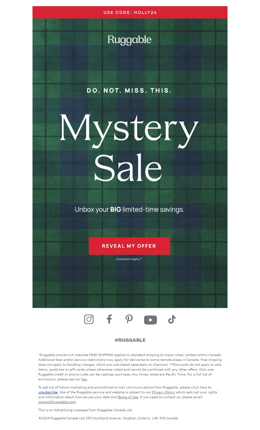The width and height of the screenshot is (260, 430).
Task: Visit the Pinterest icon link
Action: coord(129,319)
